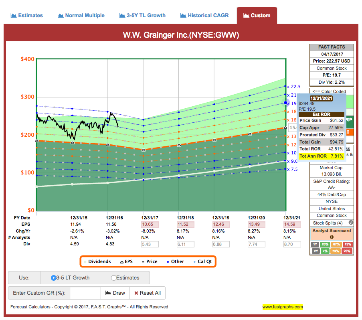Click the x 13 multiple line label
The image size is (362, 320).
pos(292,136)
